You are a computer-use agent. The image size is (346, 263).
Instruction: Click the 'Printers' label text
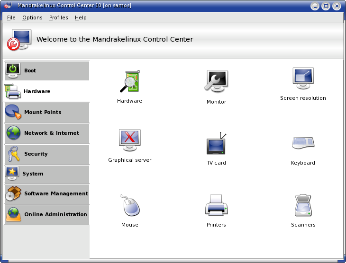click(x=216, y=225)
